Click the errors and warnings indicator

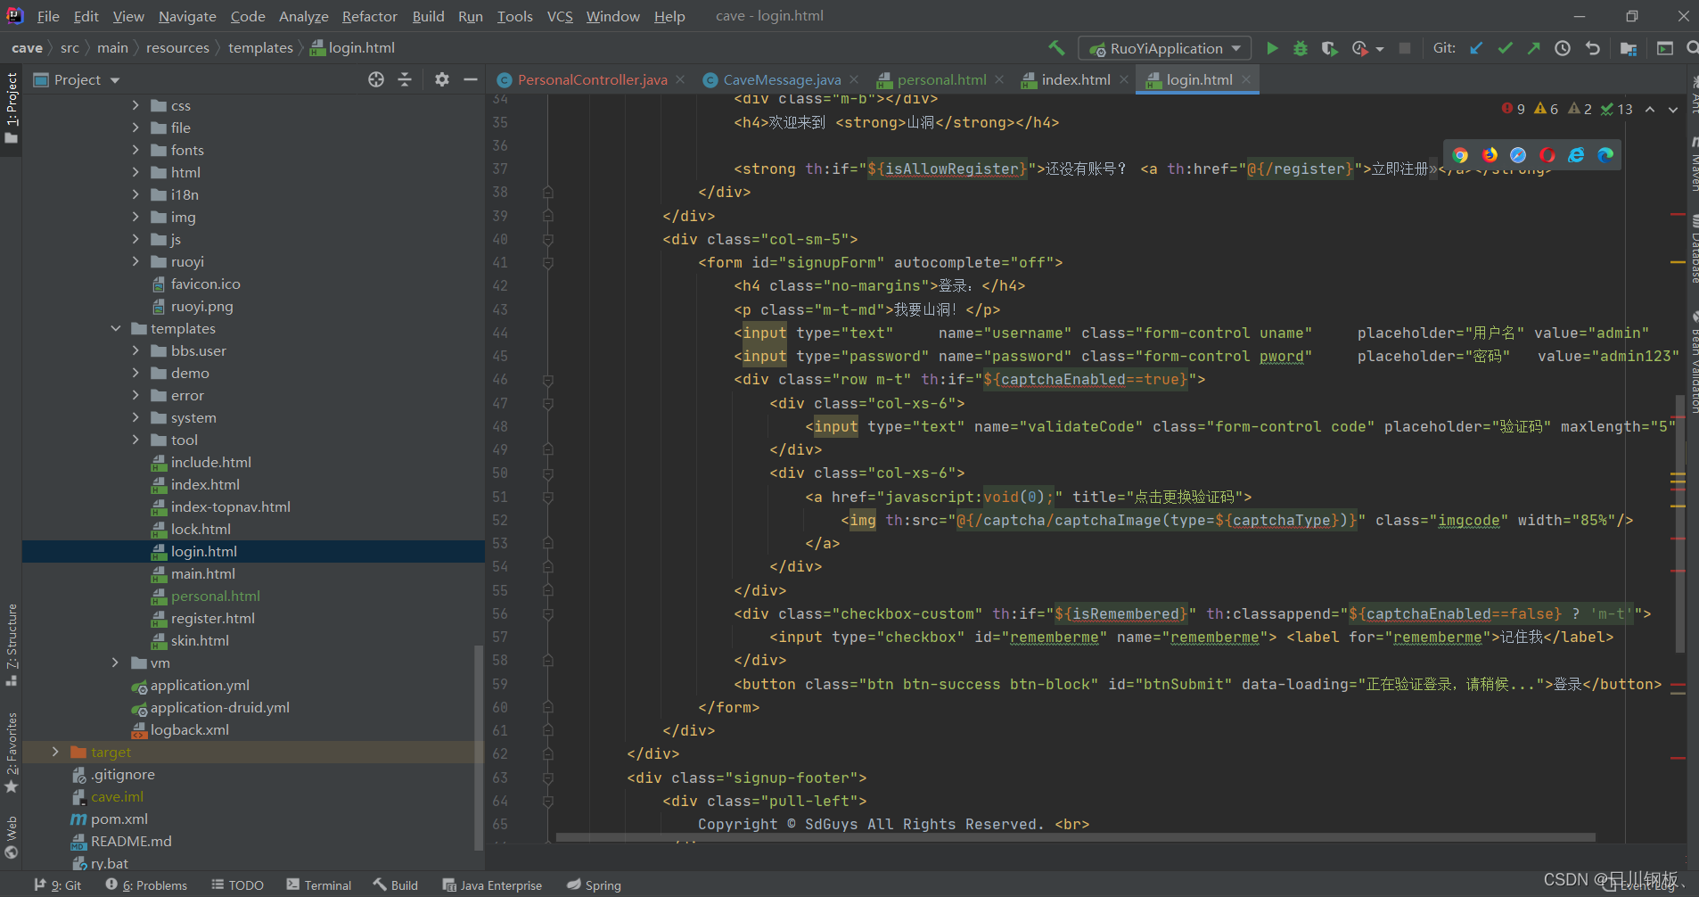(x=1567, y=109)
